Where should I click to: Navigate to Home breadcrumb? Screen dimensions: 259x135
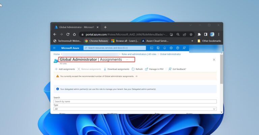(57, 54)
